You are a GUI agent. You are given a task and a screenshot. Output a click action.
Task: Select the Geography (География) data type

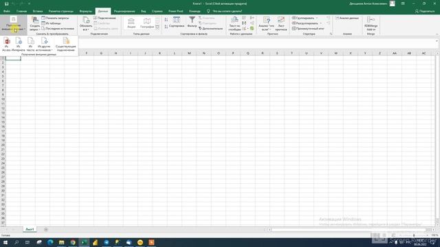point(146,23)
